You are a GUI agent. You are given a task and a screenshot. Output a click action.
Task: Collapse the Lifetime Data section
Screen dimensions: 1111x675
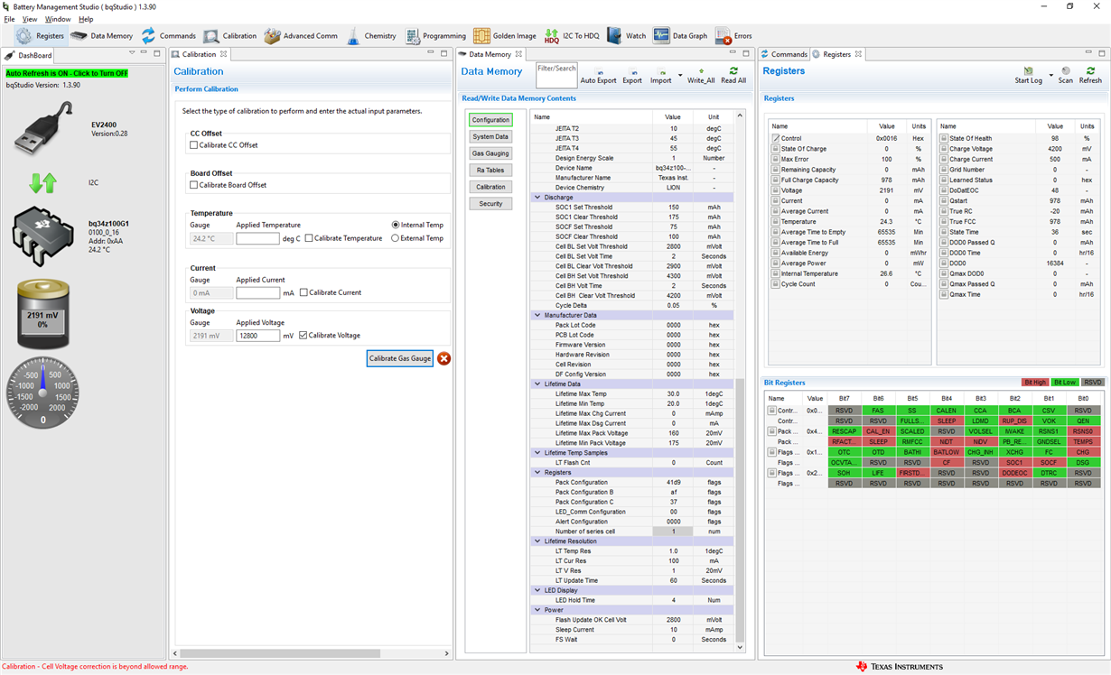click(x=537, y=384)
